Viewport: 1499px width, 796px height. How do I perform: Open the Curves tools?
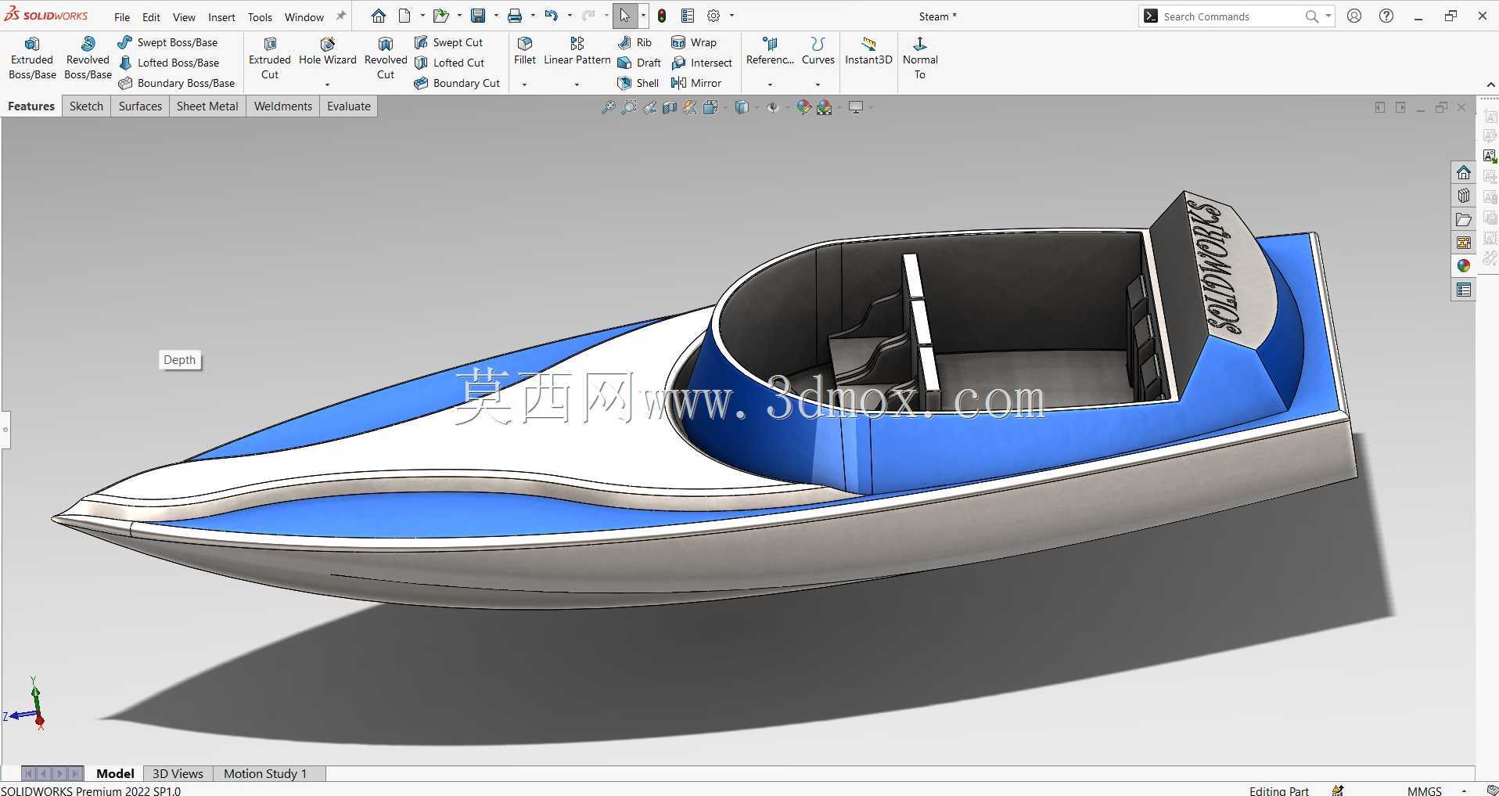[x=818, y=52]
